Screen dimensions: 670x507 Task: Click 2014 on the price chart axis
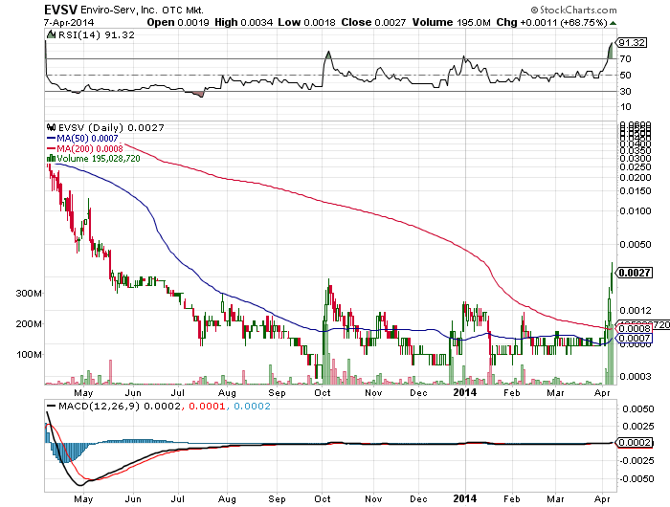[465, 392]
